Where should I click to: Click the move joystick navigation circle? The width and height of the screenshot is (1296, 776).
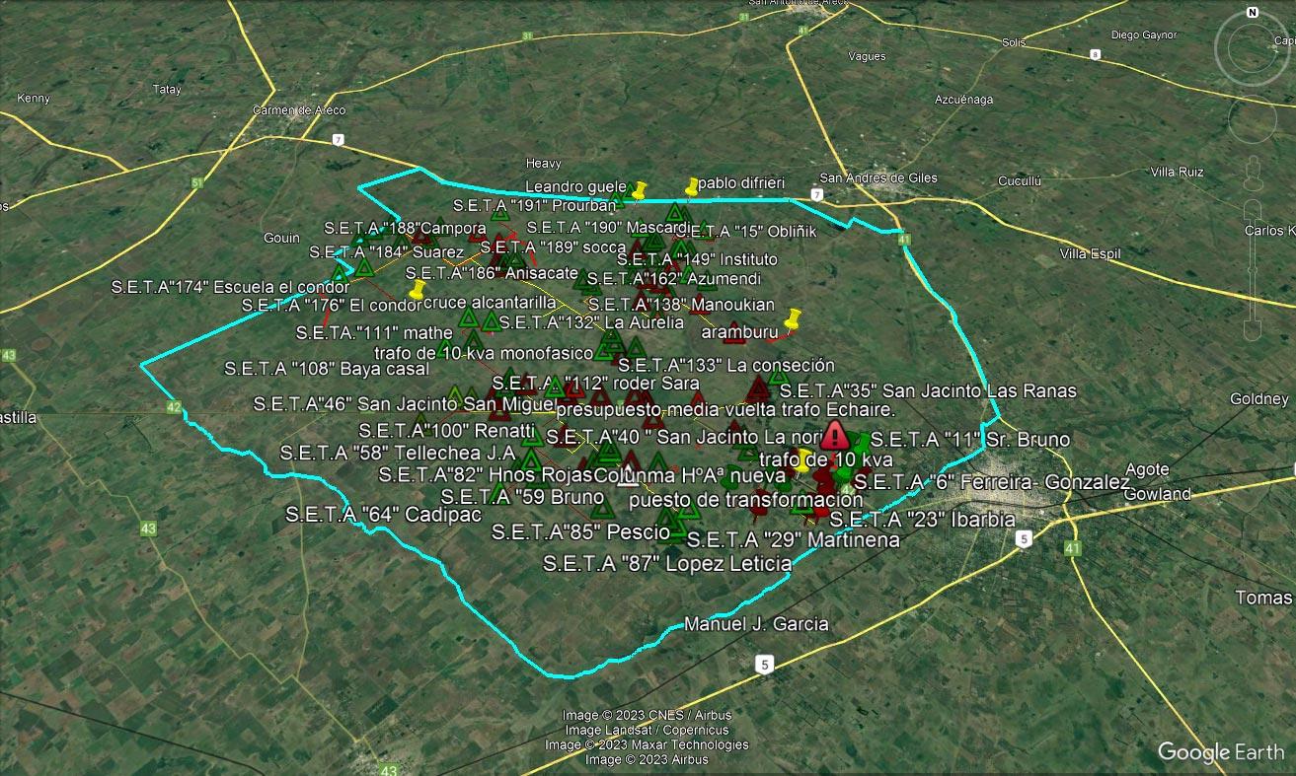pos(1253,120)
